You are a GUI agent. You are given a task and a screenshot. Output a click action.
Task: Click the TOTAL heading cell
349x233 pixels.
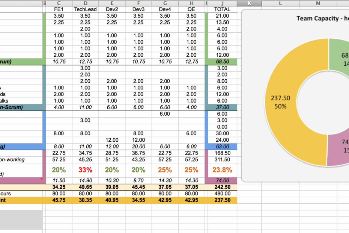coord(223,9)
